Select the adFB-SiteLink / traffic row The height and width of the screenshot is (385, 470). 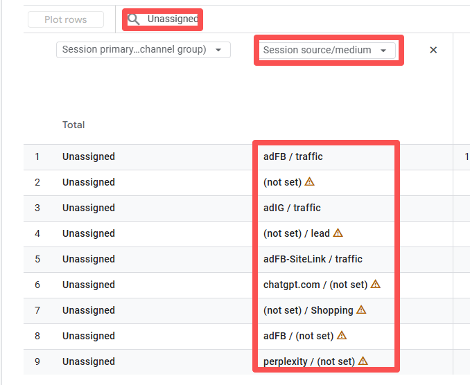(313, 259)
